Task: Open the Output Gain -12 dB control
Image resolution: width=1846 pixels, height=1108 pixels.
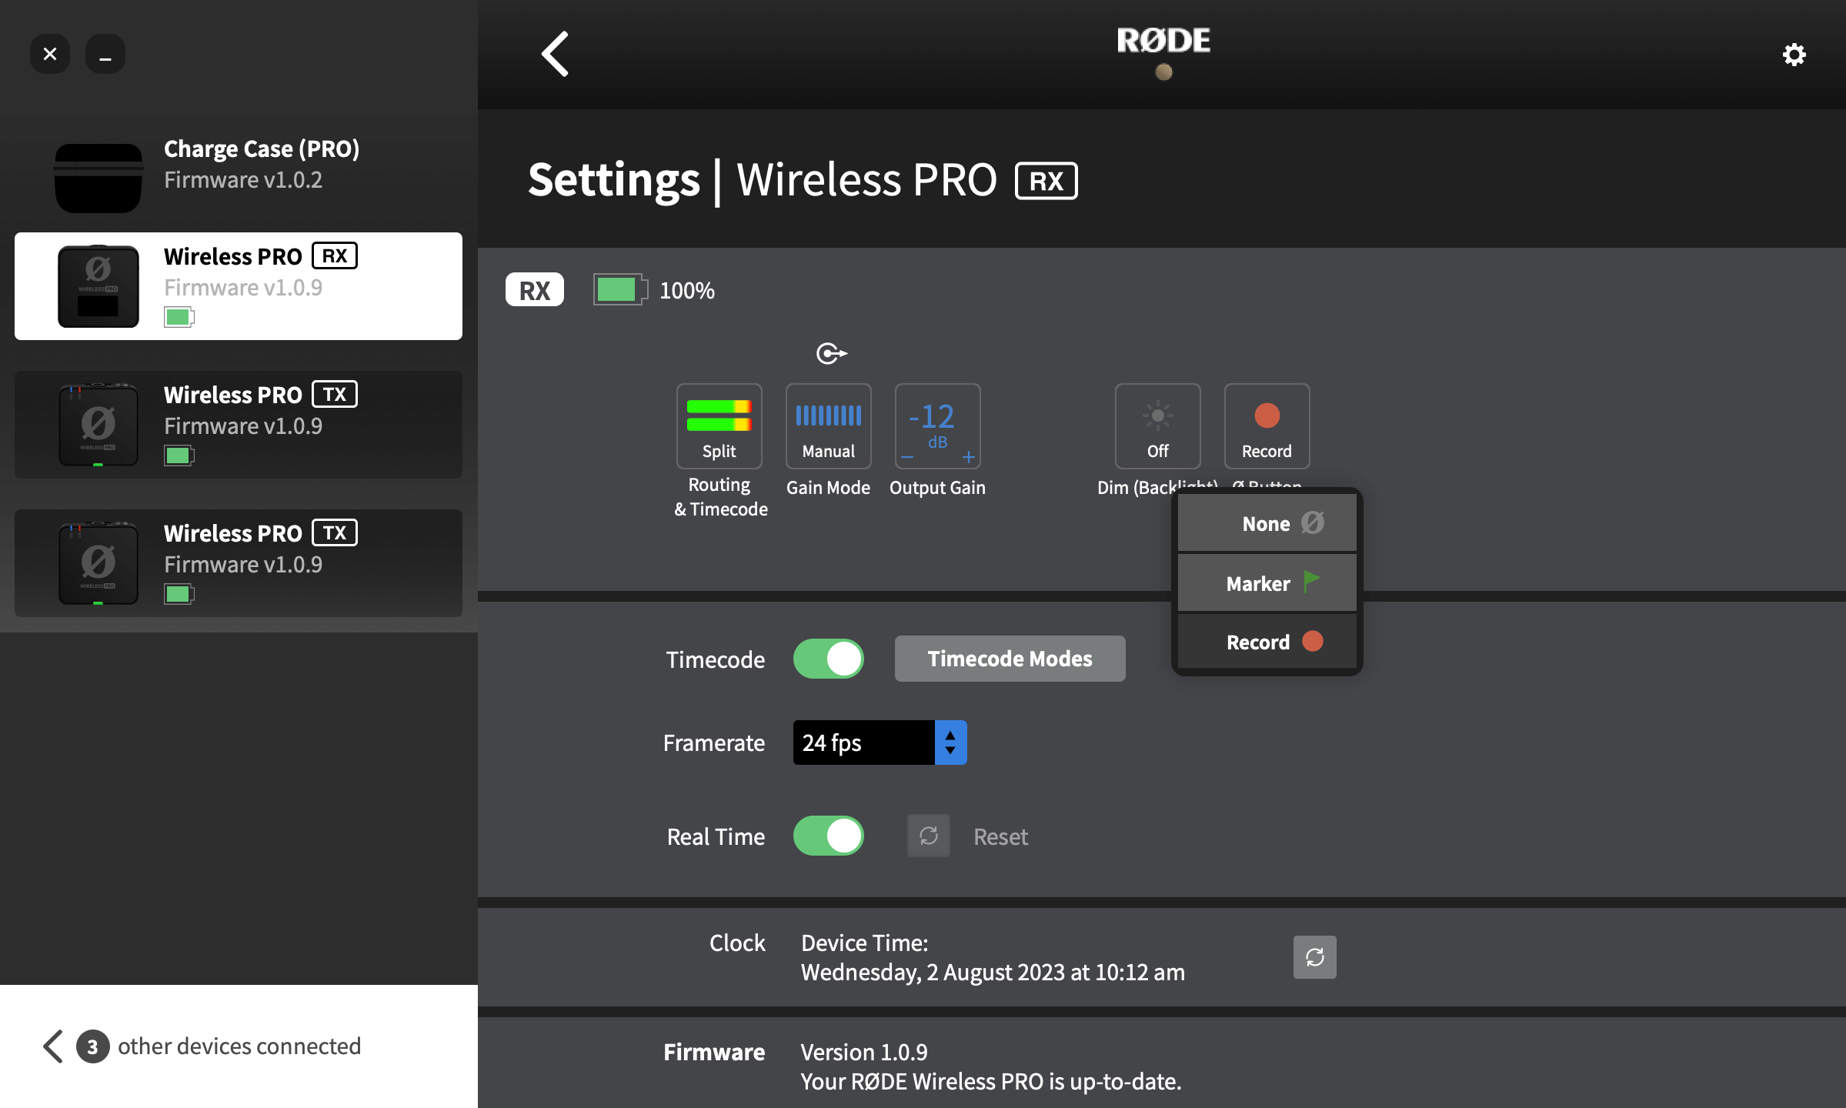Action: pyautogui.click(x=937, y=426)
